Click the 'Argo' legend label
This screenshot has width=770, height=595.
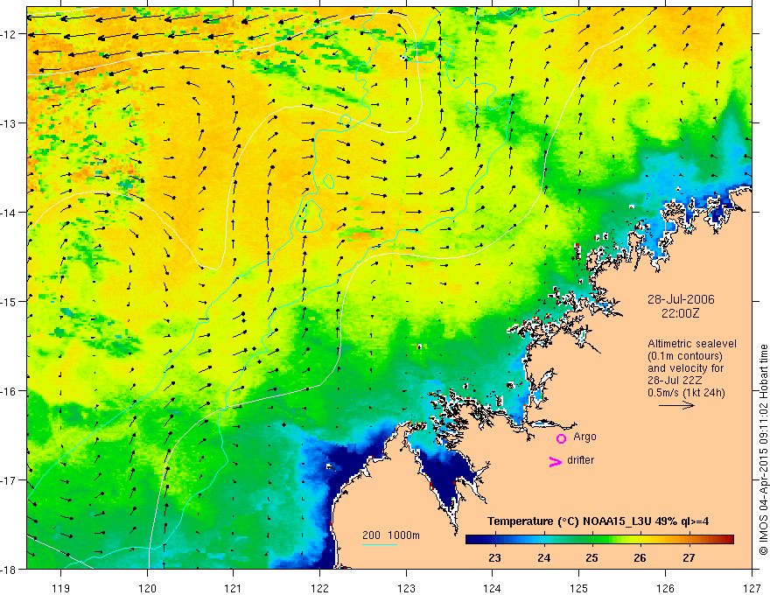(584, 437)
